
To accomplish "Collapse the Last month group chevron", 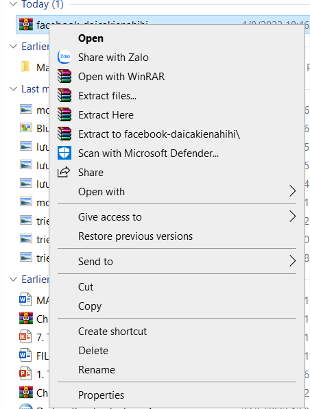I will click(13, 88).
